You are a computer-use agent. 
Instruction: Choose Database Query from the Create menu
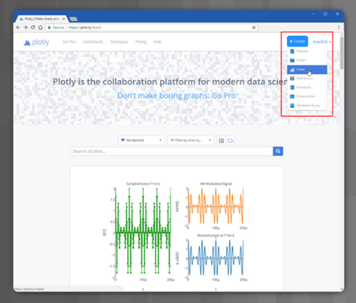307,105
